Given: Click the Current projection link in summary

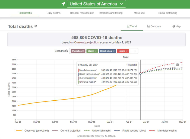Looking at the screenshot, I should [87, 42].
